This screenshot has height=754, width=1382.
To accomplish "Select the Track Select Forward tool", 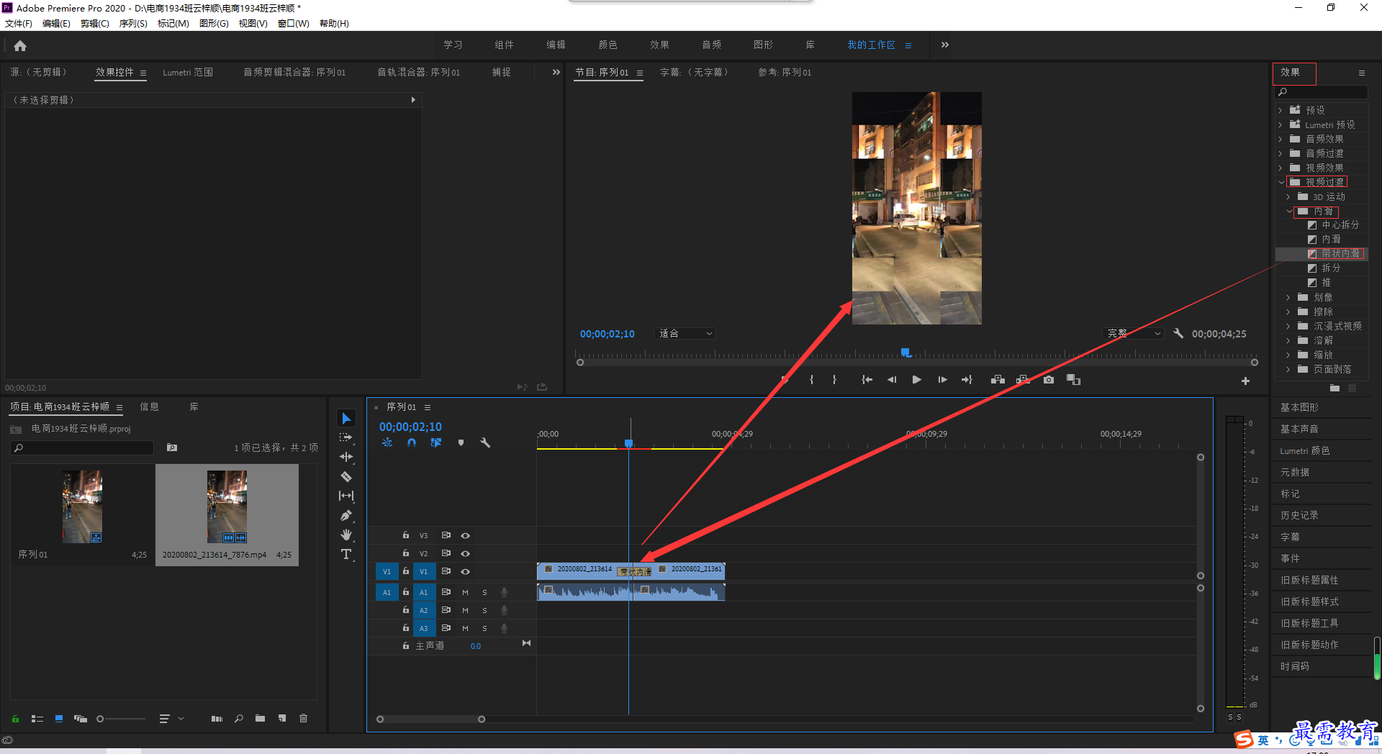I will (x=346, y=437).
